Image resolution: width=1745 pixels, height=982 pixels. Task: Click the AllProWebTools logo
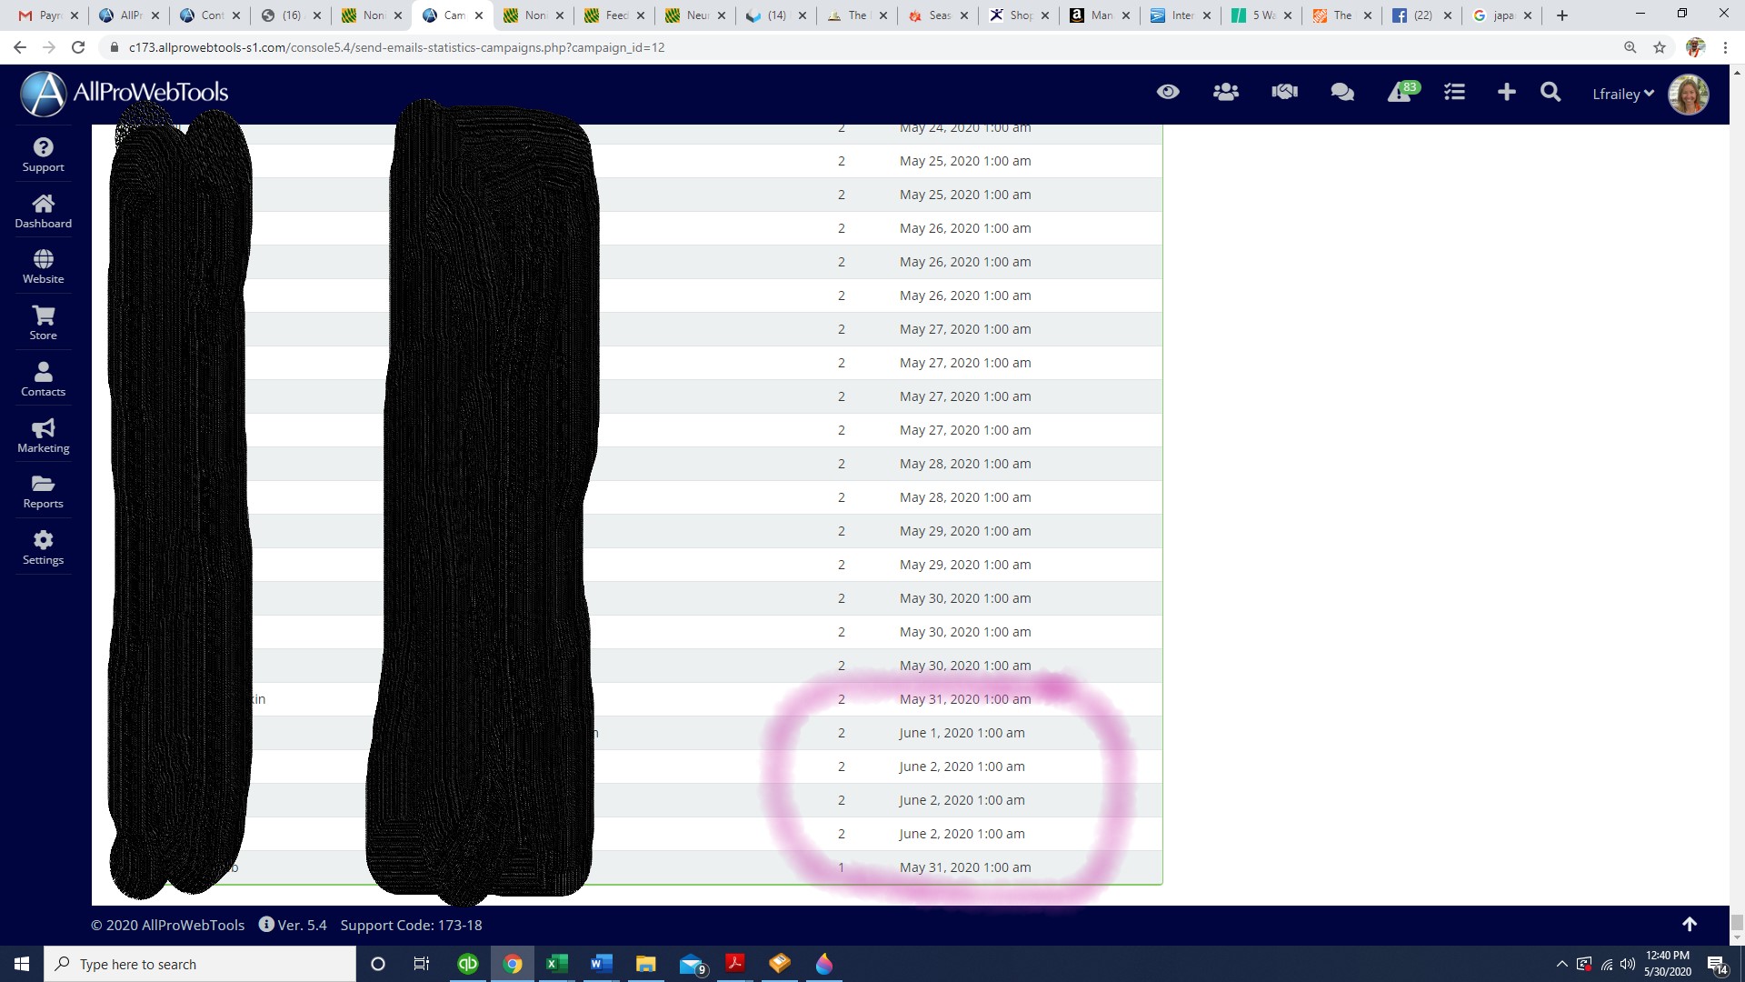[125, 93]
